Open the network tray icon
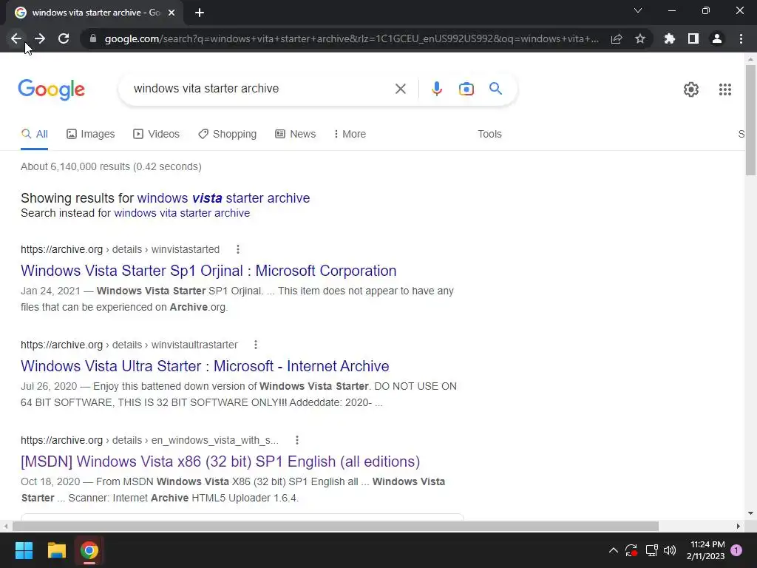757x568 pixels. point(651,550)
